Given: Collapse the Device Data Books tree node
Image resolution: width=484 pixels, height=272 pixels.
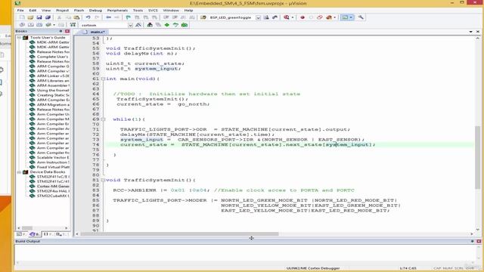Looking at the screenshot, I should point(19,172).
